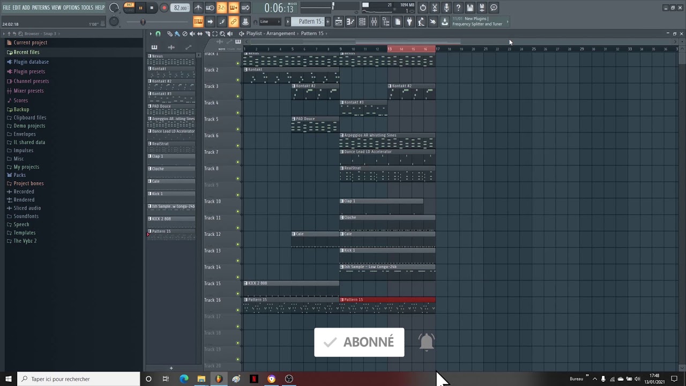Open the playlist options menu arrow

(x=150, y=34)
